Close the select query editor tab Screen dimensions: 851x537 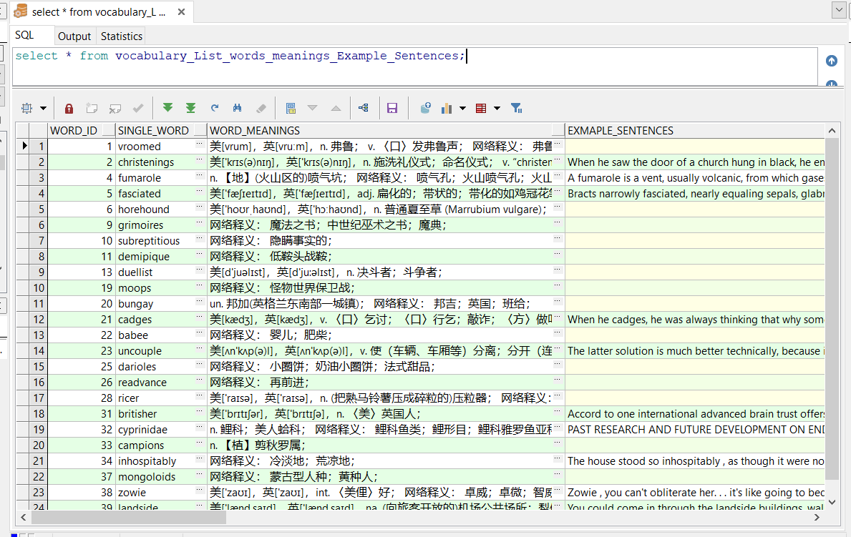pos(182,12)
